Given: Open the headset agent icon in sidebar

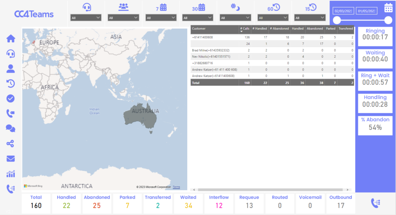Looking at the screenshot, I should [11, 54].
